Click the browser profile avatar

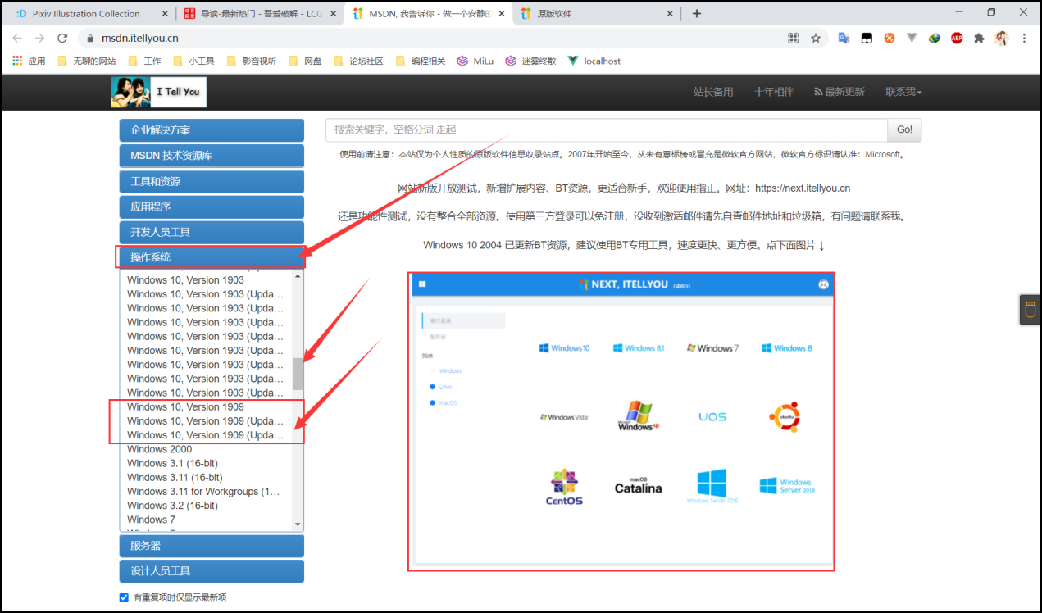click(1002, 39)
